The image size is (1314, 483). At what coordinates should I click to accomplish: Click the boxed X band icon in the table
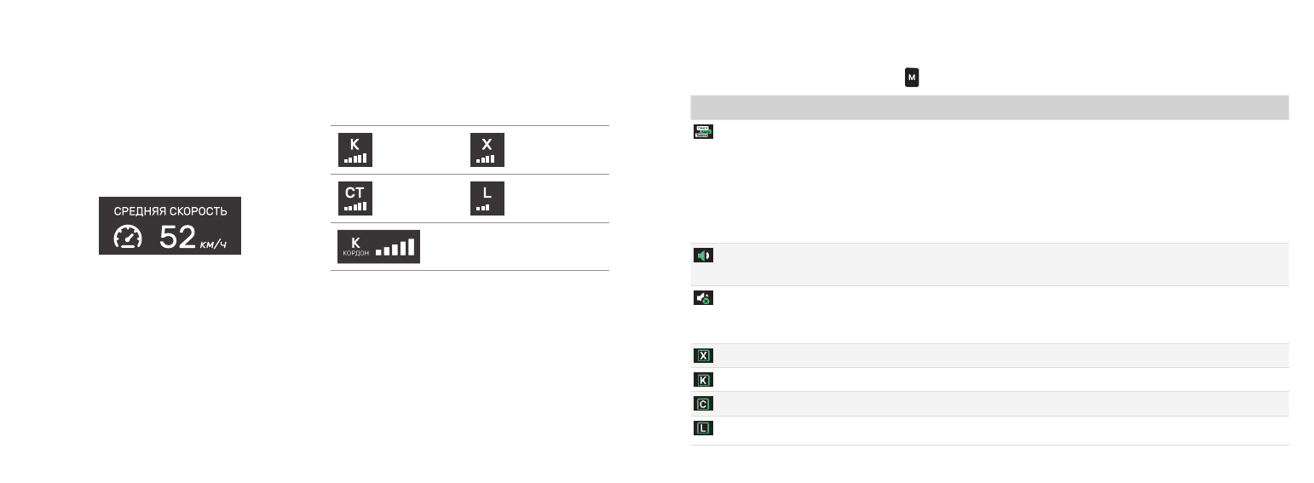pos(703,355)
